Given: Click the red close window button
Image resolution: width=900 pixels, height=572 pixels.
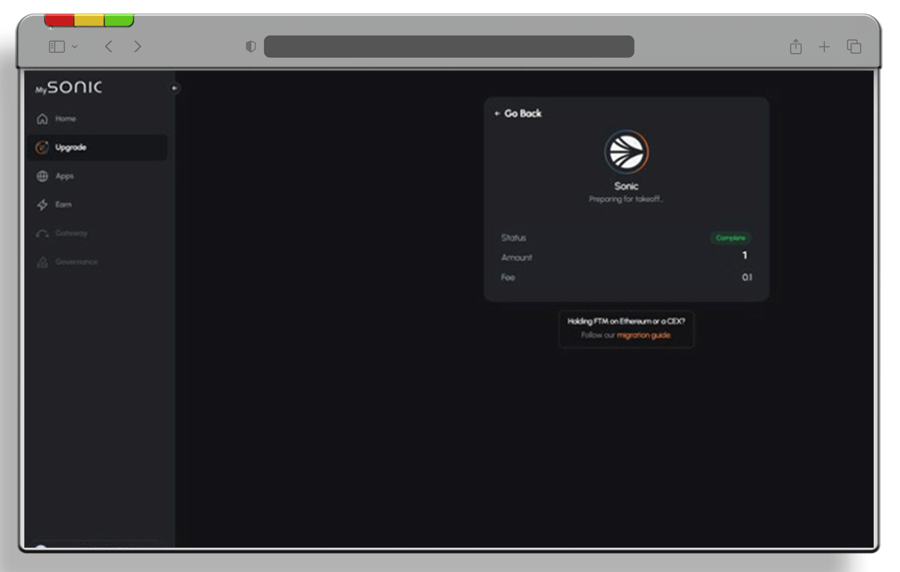Looking at the screenshot, I should [59, 20].
